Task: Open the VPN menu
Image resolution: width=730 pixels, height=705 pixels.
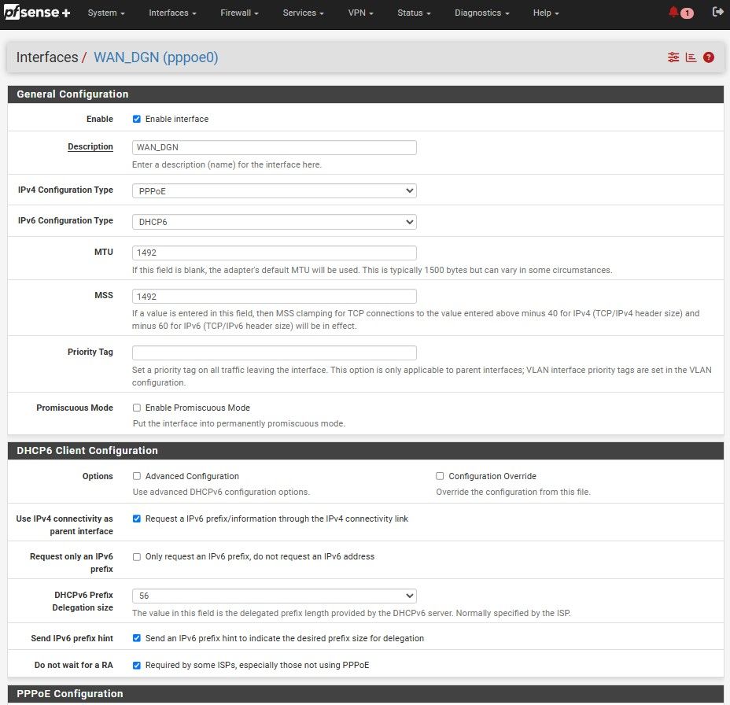Action: [x=360, y=13]
